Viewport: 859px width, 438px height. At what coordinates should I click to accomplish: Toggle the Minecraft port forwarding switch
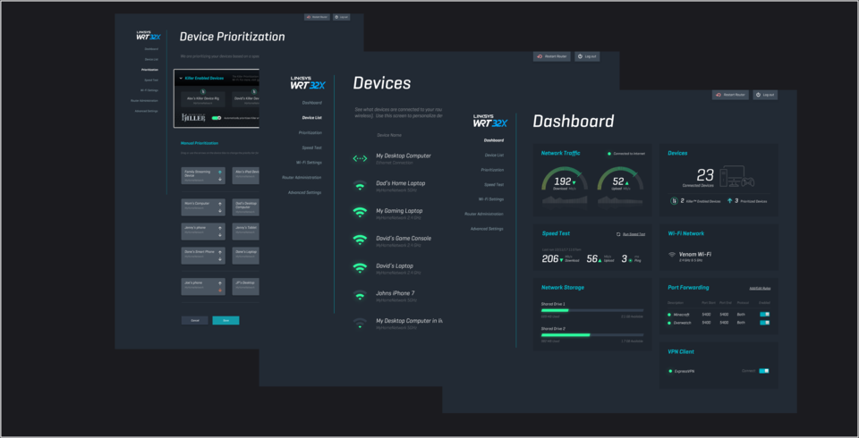(764, 314)
